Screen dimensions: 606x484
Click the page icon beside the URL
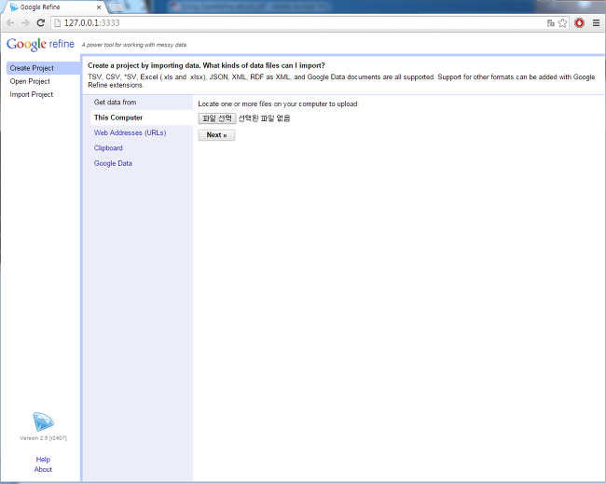pos(57,23)
